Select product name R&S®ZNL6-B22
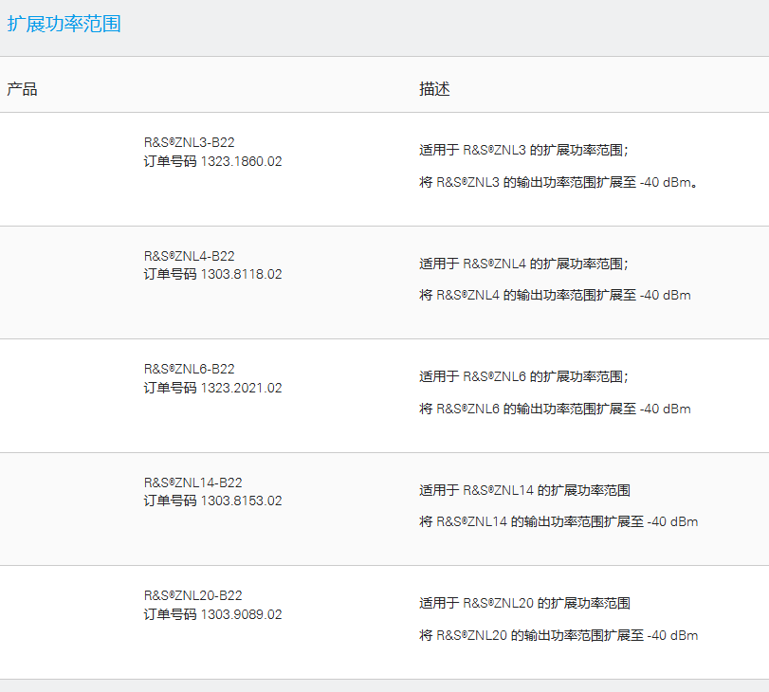This screenshot has width=769, height=692. 190,369
